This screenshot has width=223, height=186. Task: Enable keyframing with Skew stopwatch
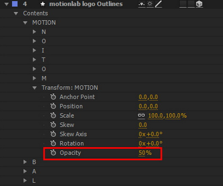click(x=54, y=125)
